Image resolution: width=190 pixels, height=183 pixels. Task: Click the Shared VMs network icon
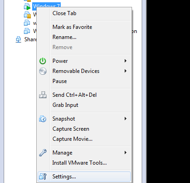click(x=18, y=39)
